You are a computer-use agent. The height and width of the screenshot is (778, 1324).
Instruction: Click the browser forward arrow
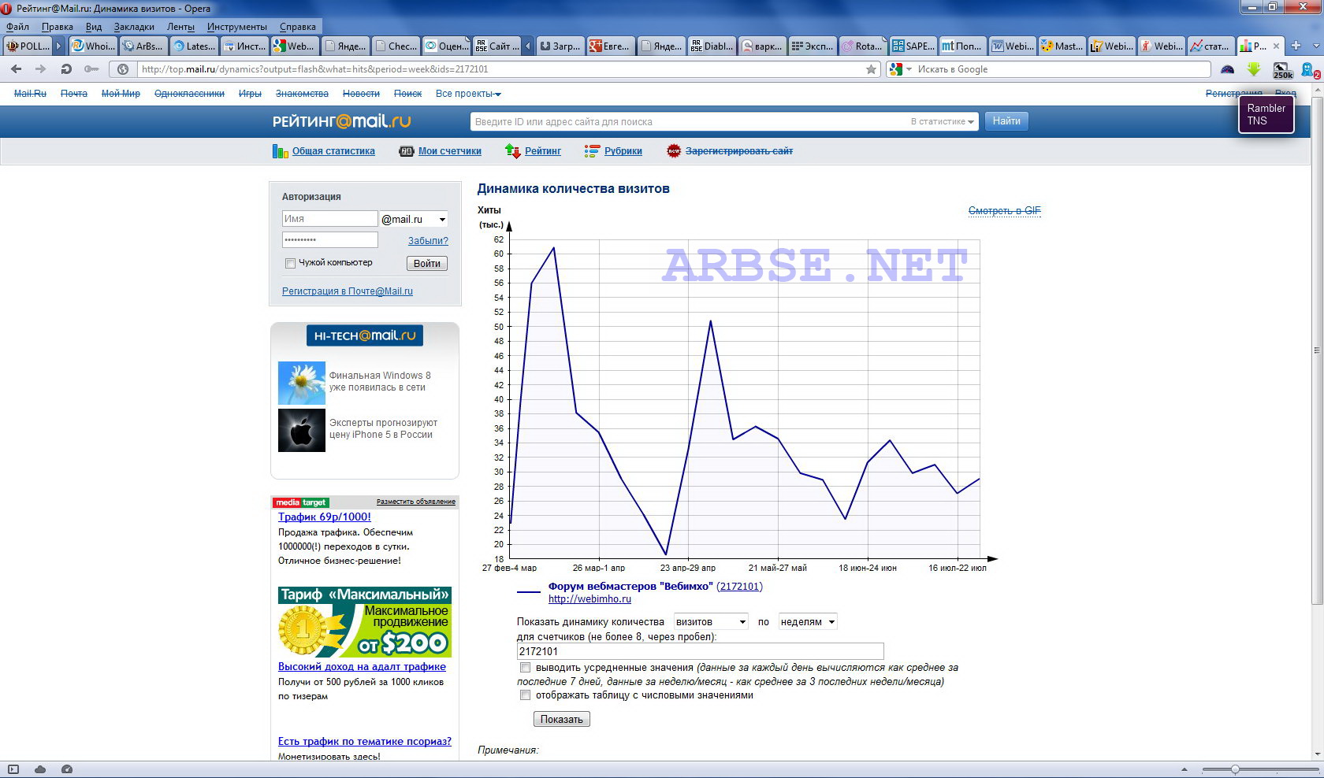point(40,69)
